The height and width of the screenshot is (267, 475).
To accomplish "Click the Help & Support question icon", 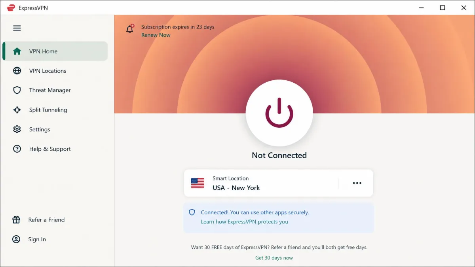I will click(x=17, y=149).
